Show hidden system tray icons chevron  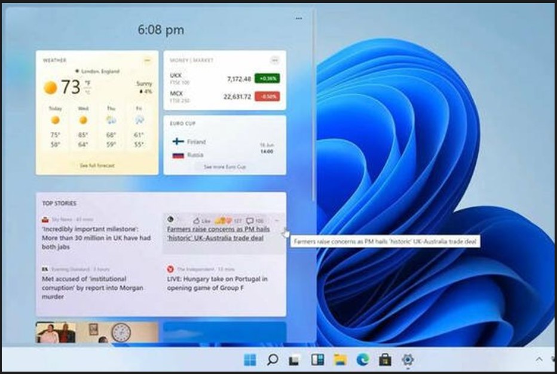pos(539,359)
